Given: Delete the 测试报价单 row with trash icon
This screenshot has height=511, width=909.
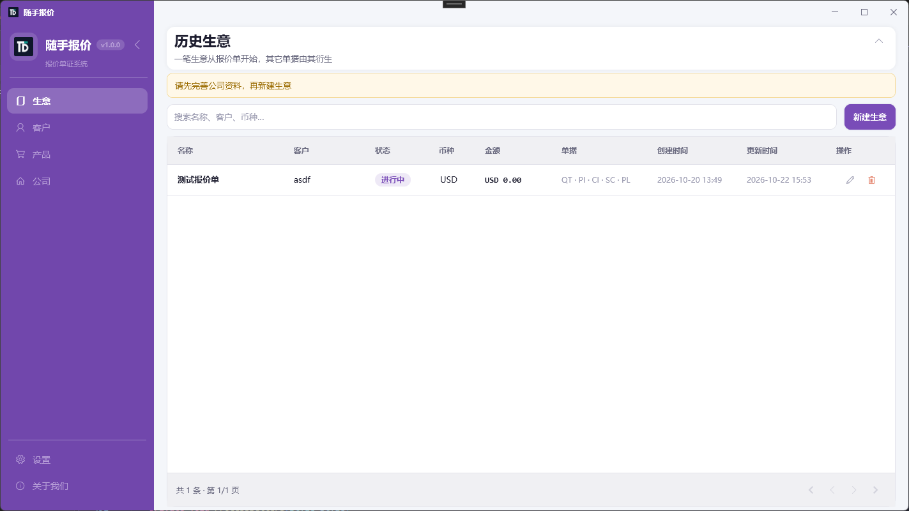Looking at the screenshot, I should tap(871, 180).
